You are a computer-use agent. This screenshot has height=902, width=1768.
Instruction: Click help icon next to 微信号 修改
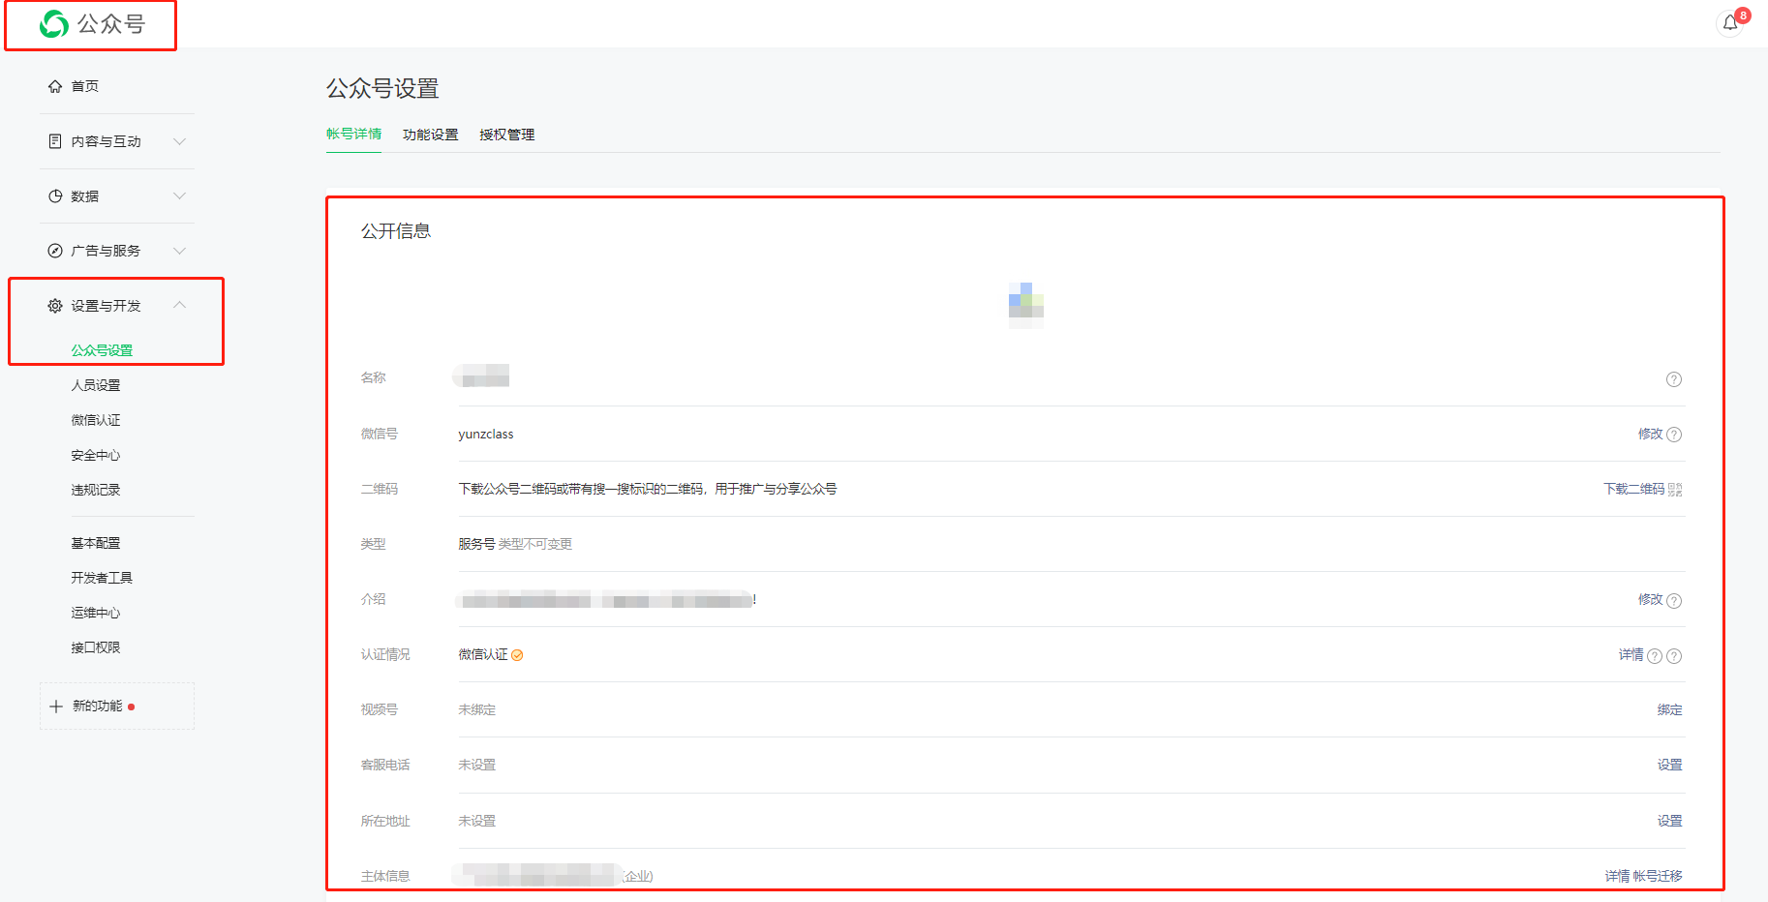pyautogui.click(x=1674, y=435)
